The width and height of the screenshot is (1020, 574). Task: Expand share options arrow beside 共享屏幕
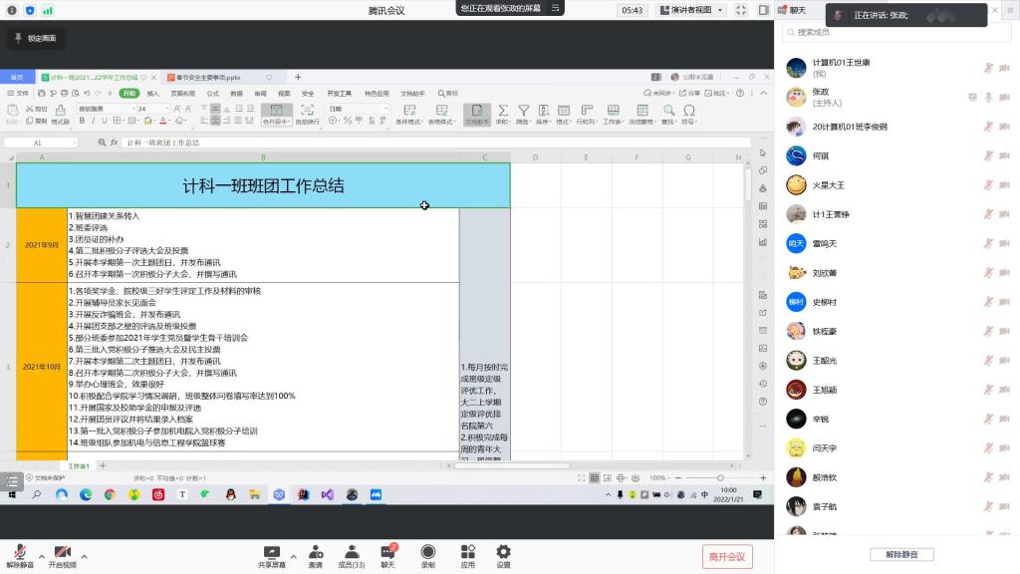tap(293, 555)
